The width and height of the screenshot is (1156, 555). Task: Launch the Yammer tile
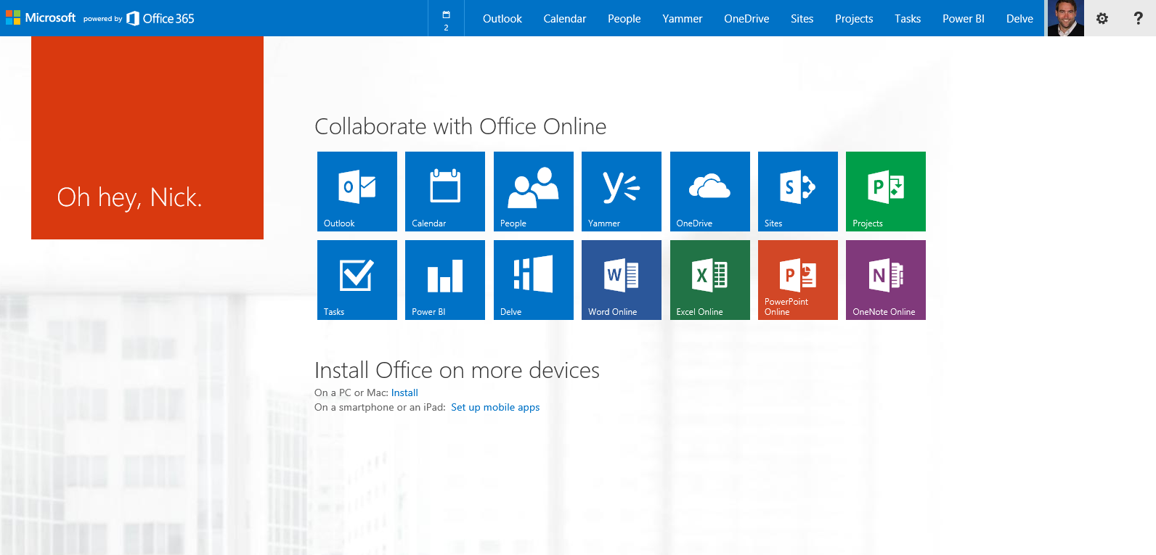tap(622, 192)
